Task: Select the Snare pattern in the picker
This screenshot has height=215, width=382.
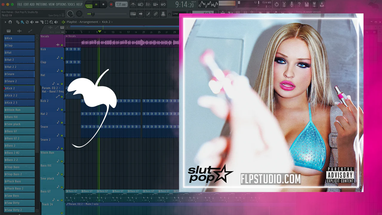Action: [x=19, y=74]
